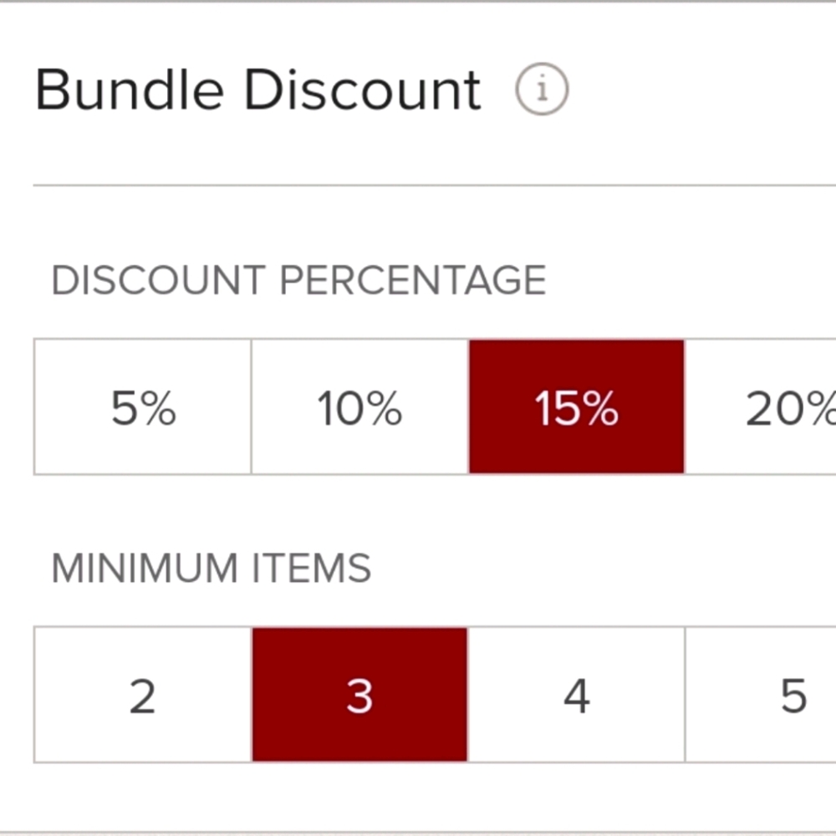Click the red 3 segment under Minimum Items
Viewport: 836px width, 836px height.
tap(359, 694)
